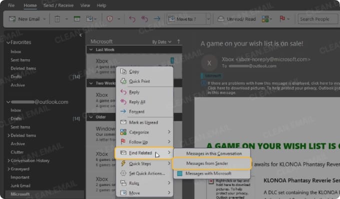Reverse sort order with up arrow

pos(178,42)
